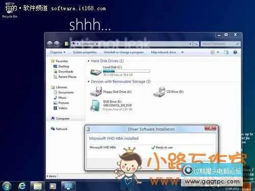Screen dimensions: 255x191
Task: Collapse the Hard Disk Drives group
Action: 89,61
